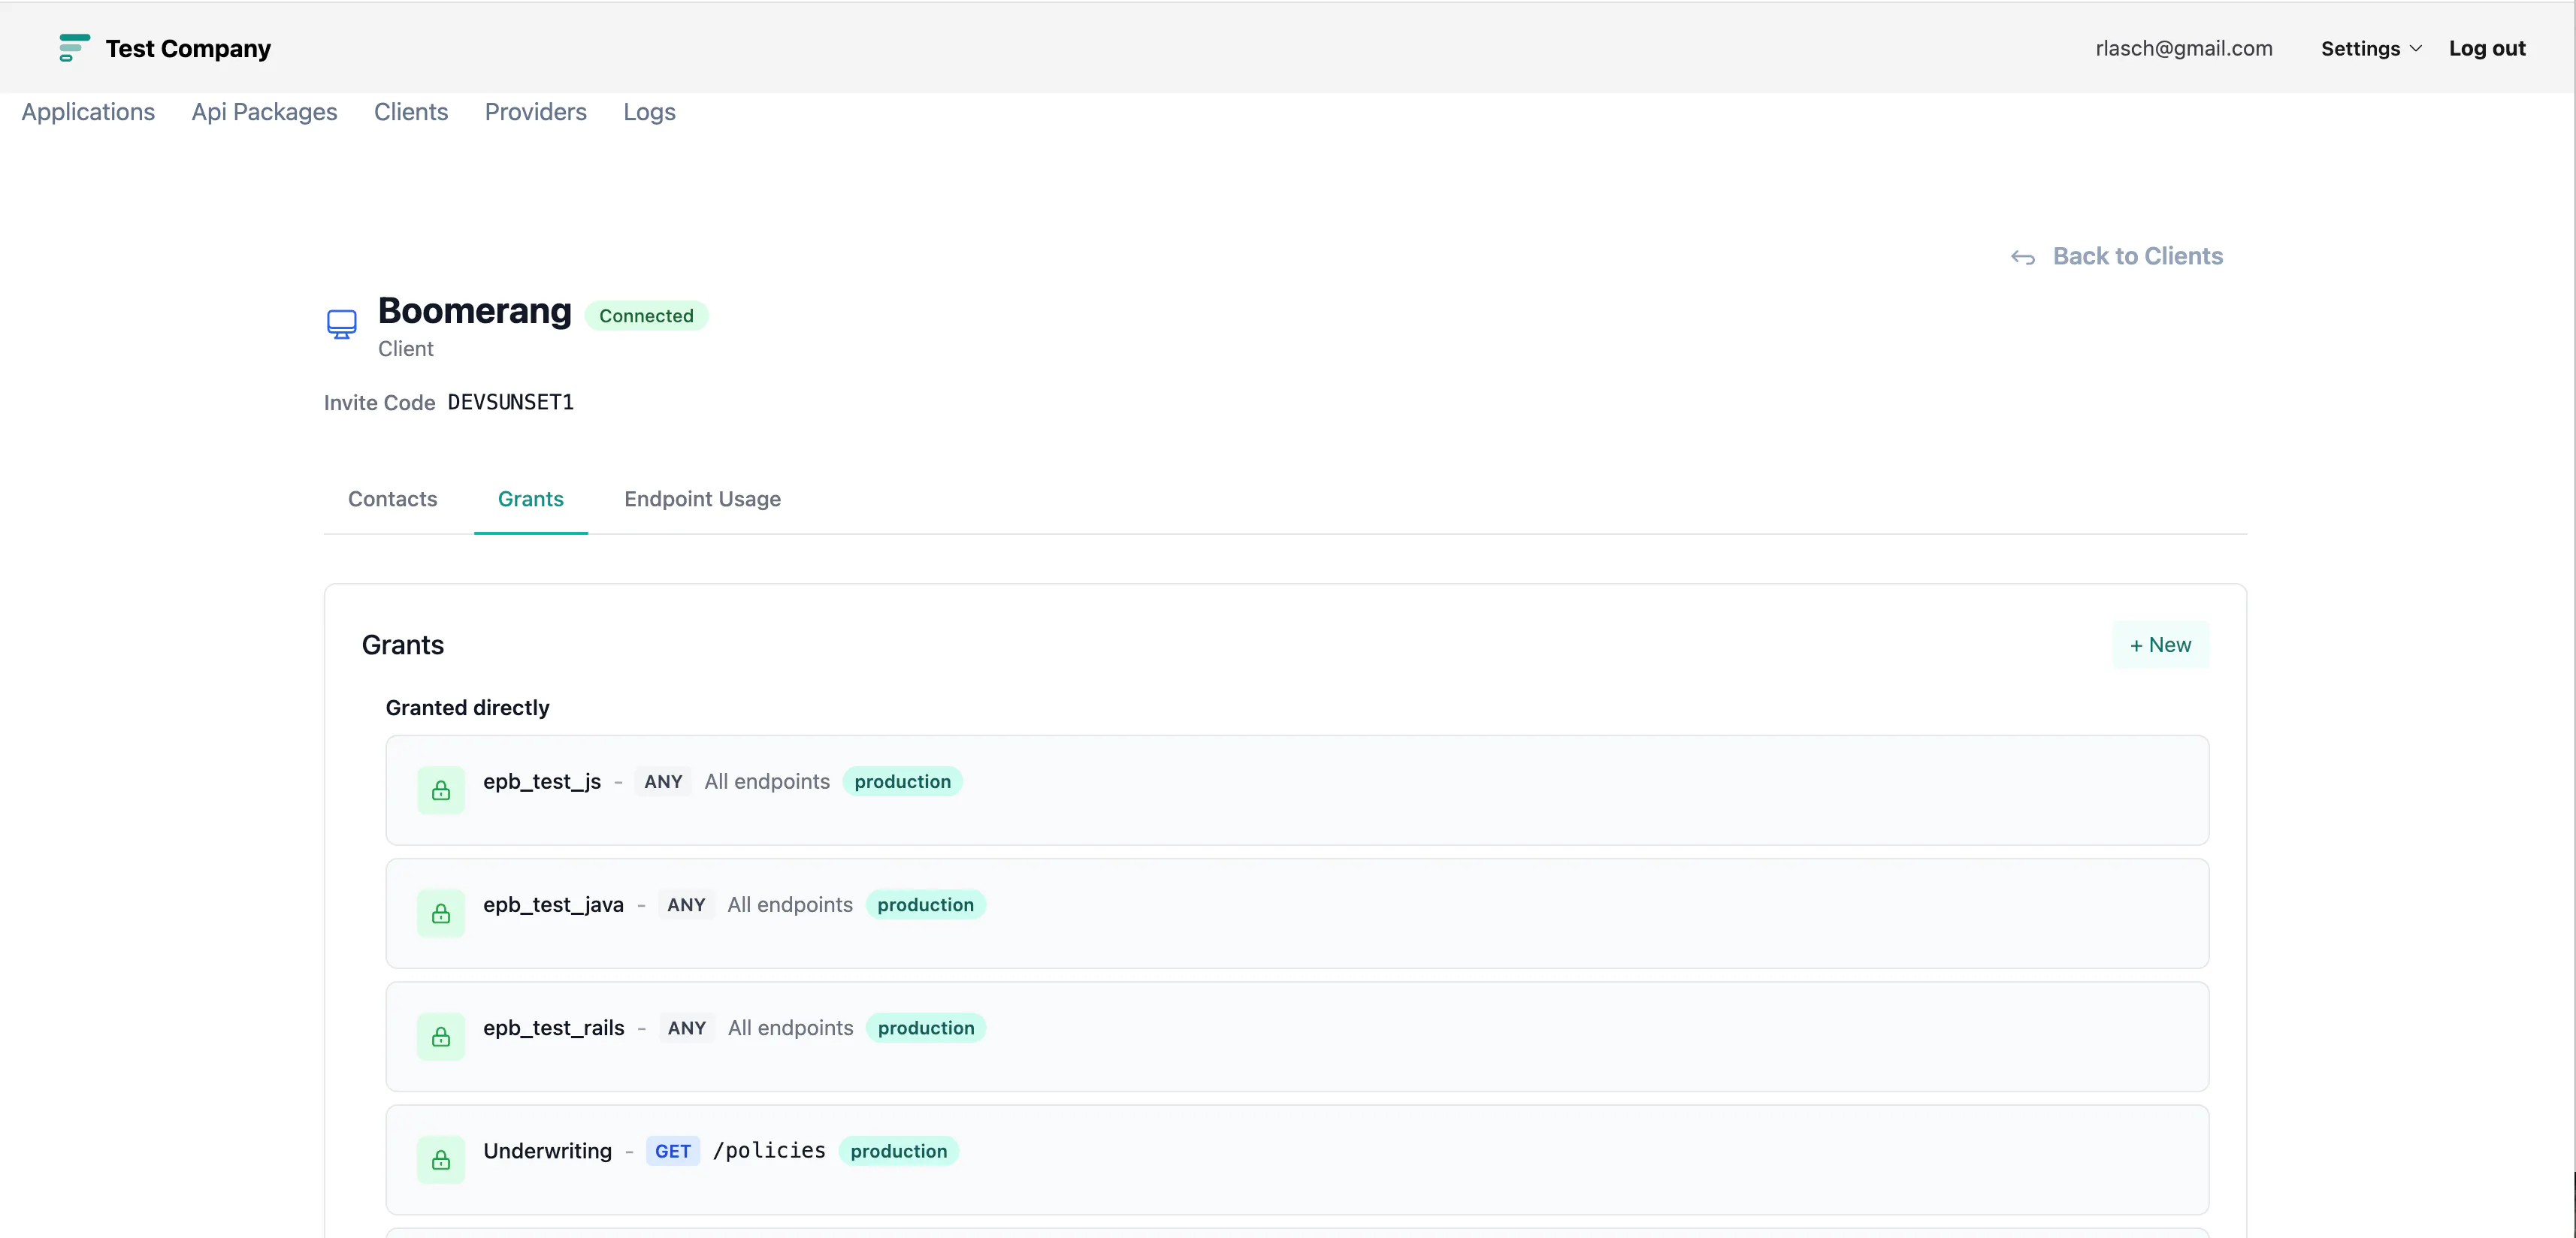The height and width of the screenshot is (1238, 2576).
Task: Select the epb_test_java grant name
Action: pos(554,905)
